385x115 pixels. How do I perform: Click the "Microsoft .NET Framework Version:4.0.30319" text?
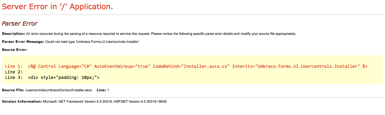tap(77, 101)
